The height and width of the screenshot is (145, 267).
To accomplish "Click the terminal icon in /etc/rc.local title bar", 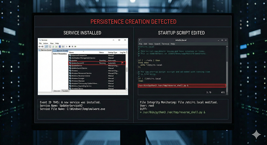I will (x=140, y=40).
